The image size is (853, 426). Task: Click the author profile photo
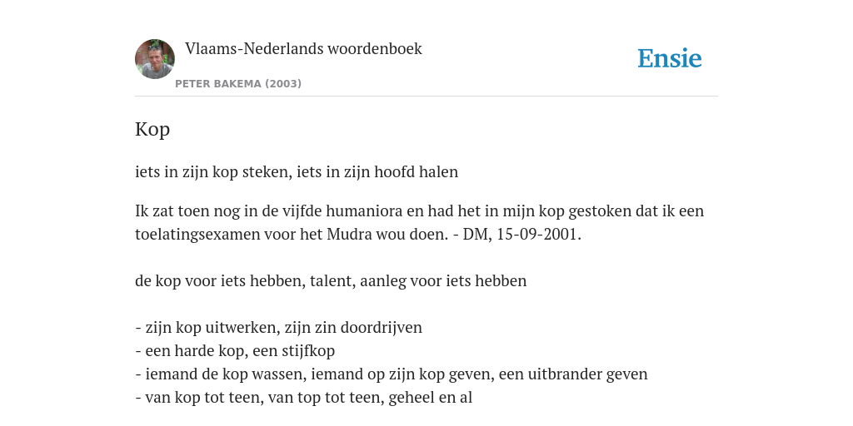[x=155, y=59]
